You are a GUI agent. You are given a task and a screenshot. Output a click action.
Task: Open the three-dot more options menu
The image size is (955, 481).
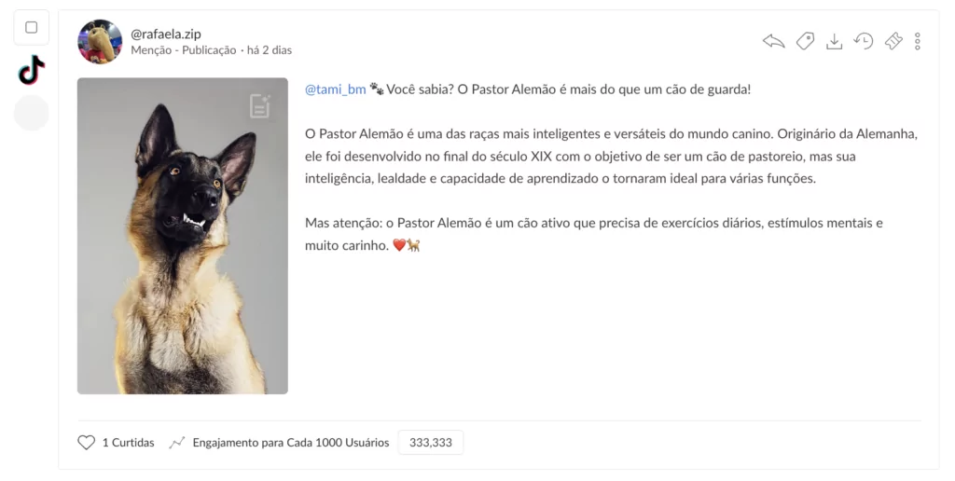pyautogui.click(x=918, y=41)
